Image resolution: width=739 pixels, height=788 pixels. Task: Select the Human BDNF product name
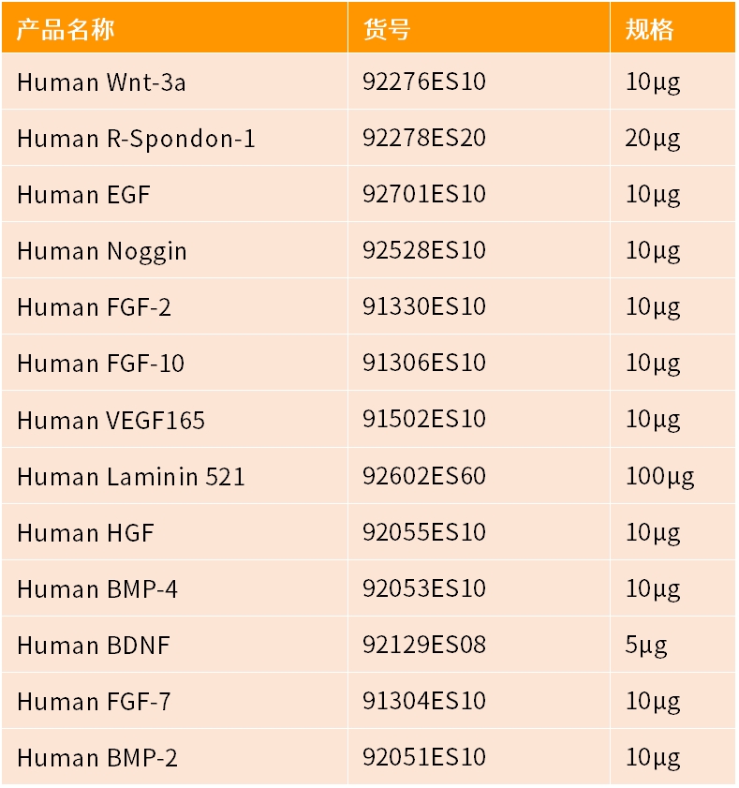(94, 645)
